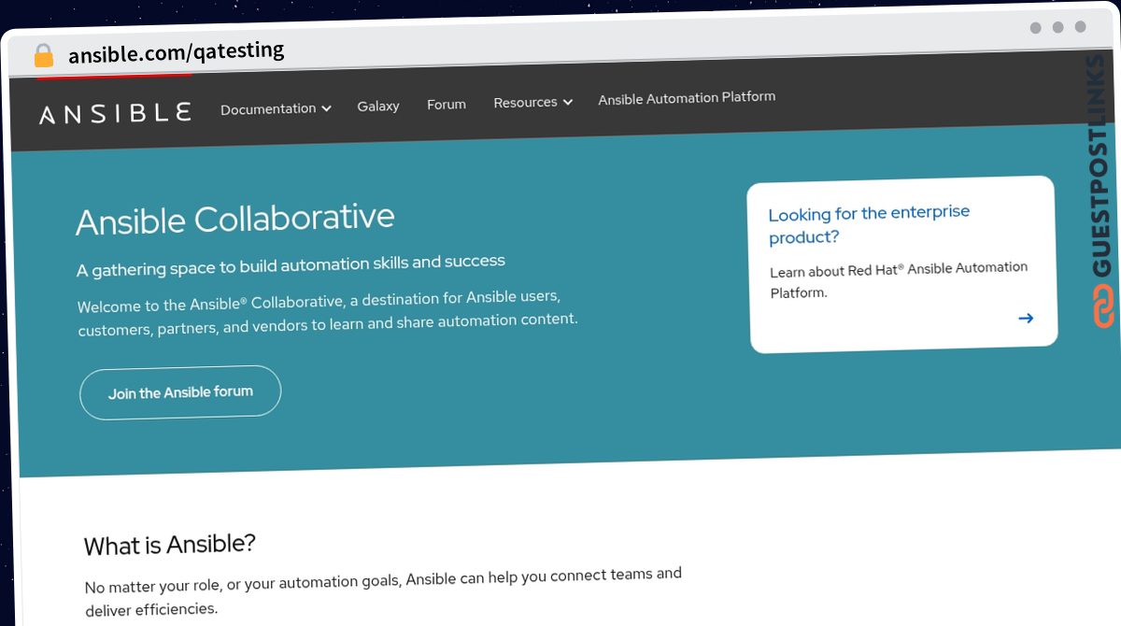Click 'Learn about Red Hat Ansible Automation' text
This screenshot has height=626, width=1121.
(899, 280)
